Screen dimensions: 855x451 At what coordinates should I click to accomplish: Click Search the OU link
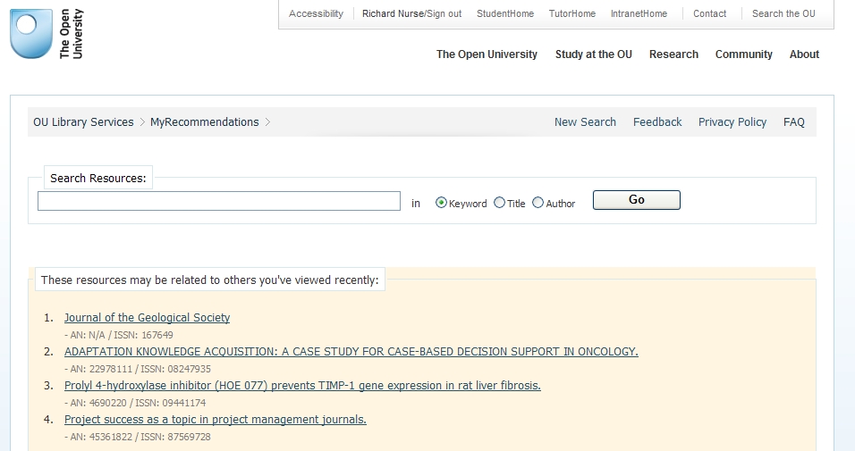(783, 13)
